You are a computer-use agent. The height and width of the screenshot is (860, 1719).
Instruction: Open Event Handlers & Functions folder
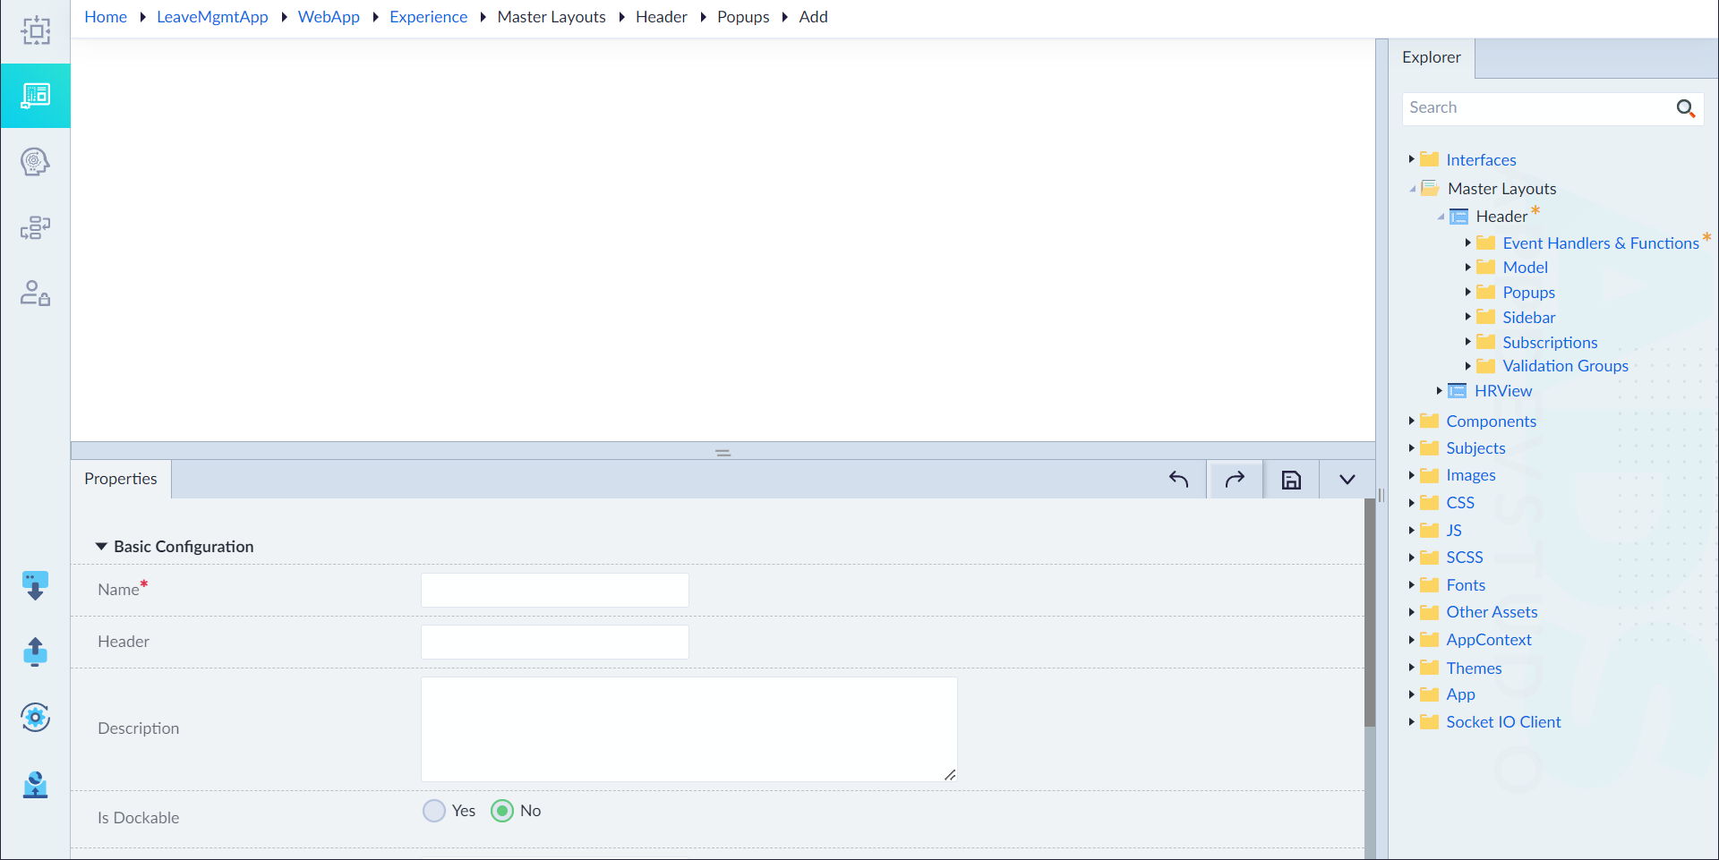click(1600, 243)
